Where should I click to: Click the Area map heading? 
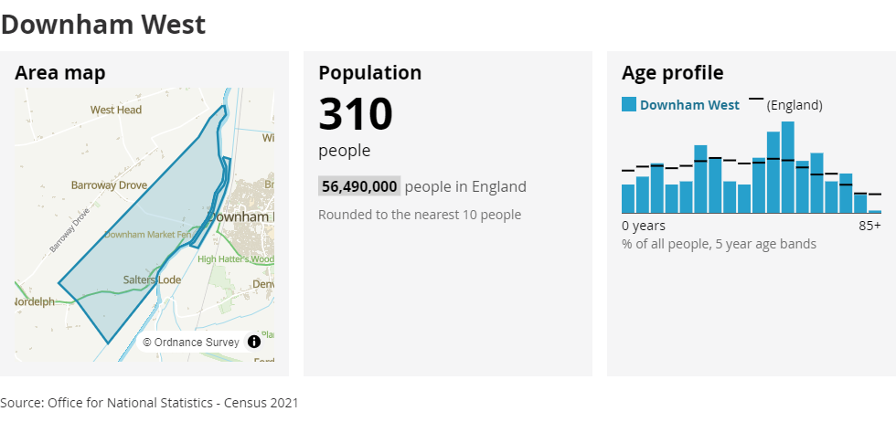click(x=60, y=73)
